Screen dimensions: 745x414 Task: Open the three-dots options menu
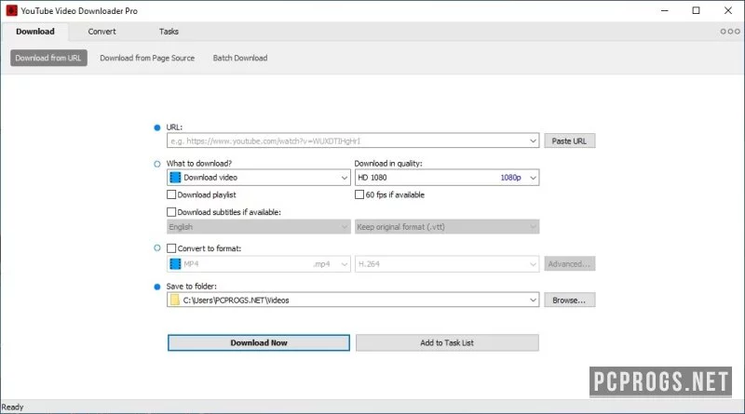(730, 32)
